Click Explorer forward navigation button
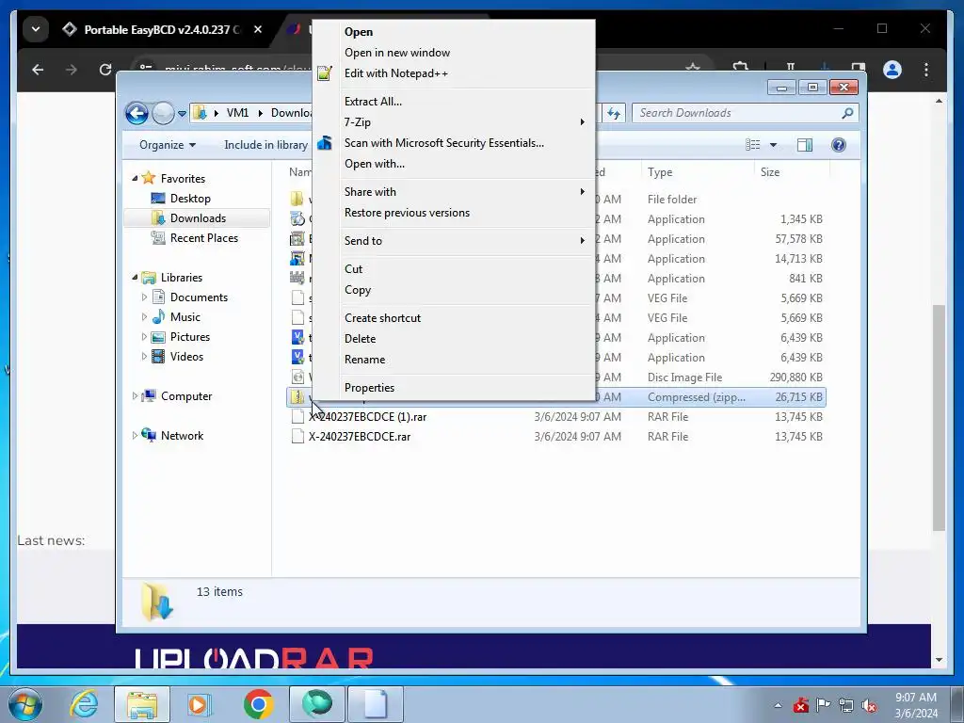 [163, 113]
